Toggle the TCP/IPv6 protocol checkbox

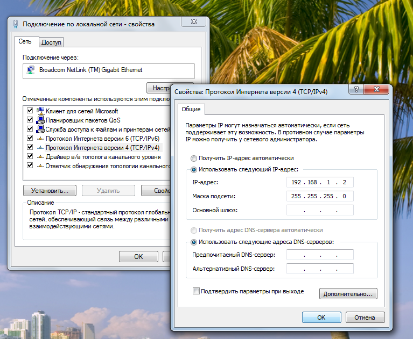(x=30, y=138)
